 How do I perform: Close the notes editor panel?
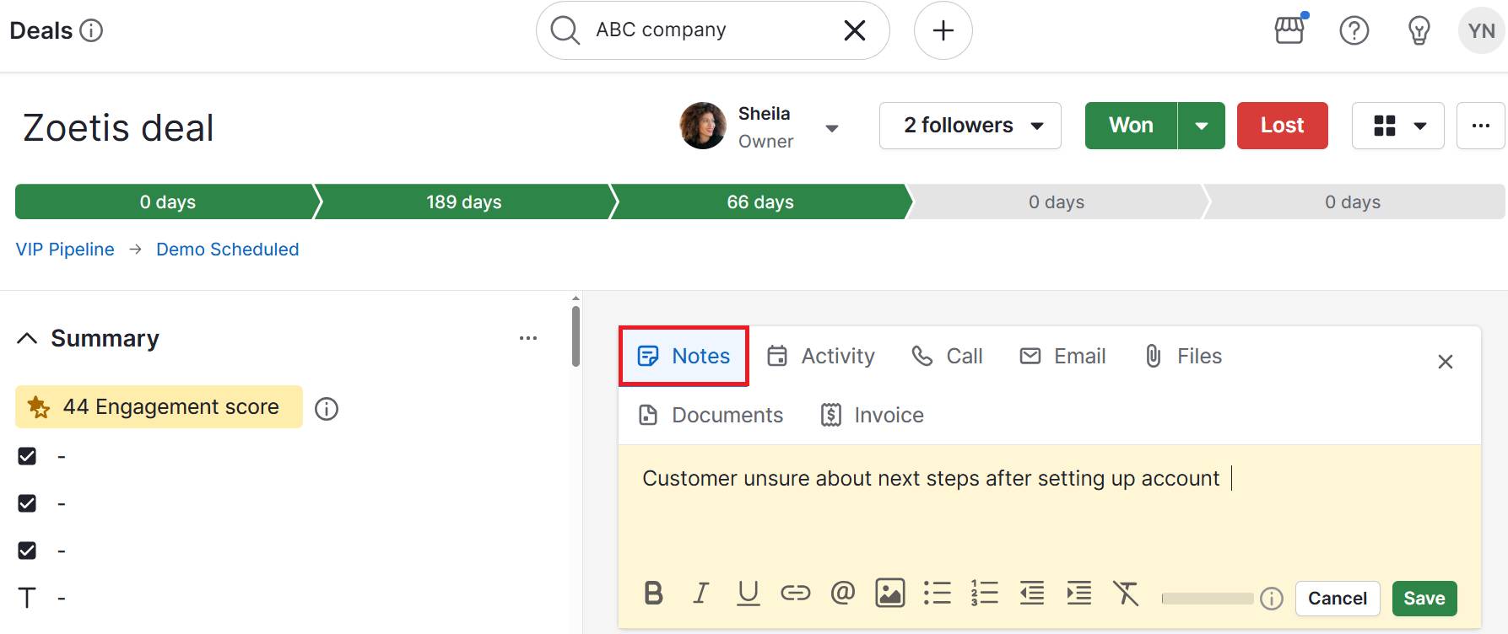(x=1446, y=362)
